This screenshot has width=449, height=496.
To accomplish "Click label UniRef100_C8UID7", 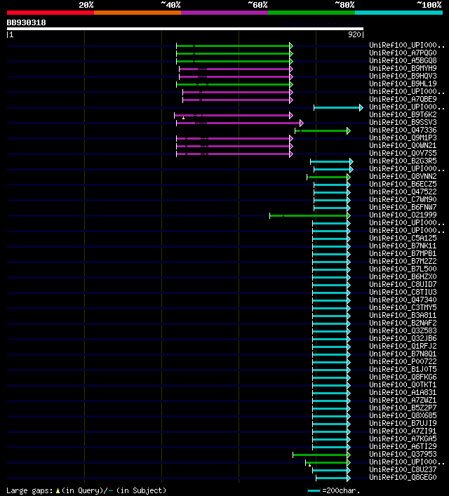I will tap(403, 284).
